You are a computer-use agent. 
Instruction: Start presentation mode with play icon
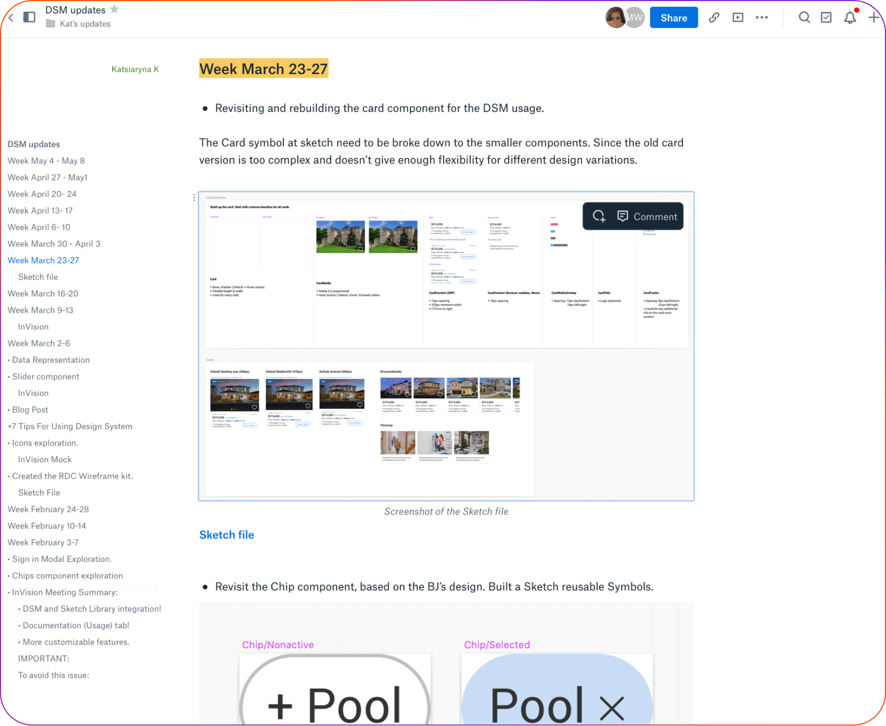[x=737, y=17]
